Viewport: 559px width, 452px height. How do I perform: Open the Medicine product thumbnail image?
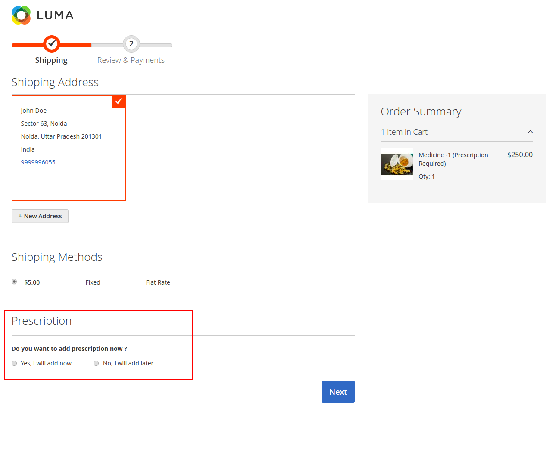(397, 164)
